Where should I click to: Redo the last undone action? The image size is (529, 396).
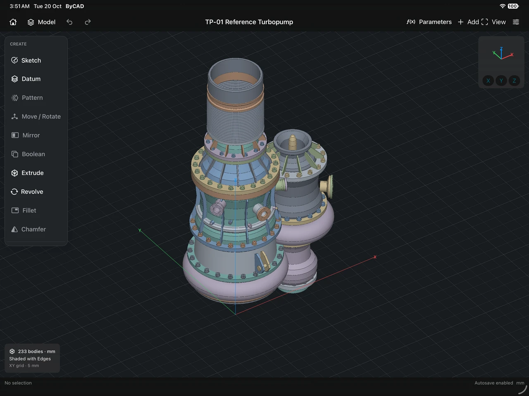[88, 22]
